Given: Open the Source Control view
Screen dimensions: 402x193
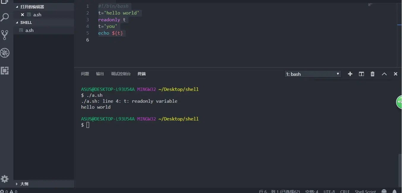Looking at the screenshot, I should click(x=4, y=35).
